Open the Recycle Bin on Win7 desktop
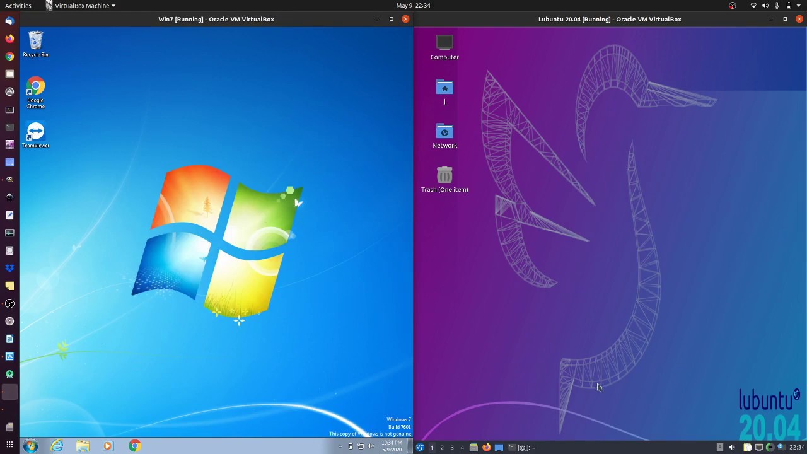The image size is (807, 454). coord(35,44)
